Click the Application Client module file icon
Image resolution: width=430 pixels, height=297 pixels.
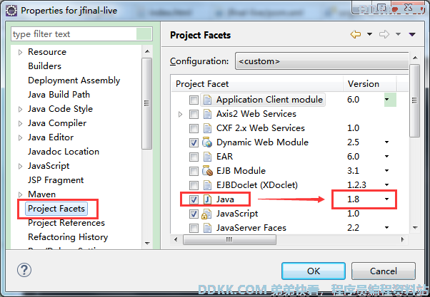point(207,100)
